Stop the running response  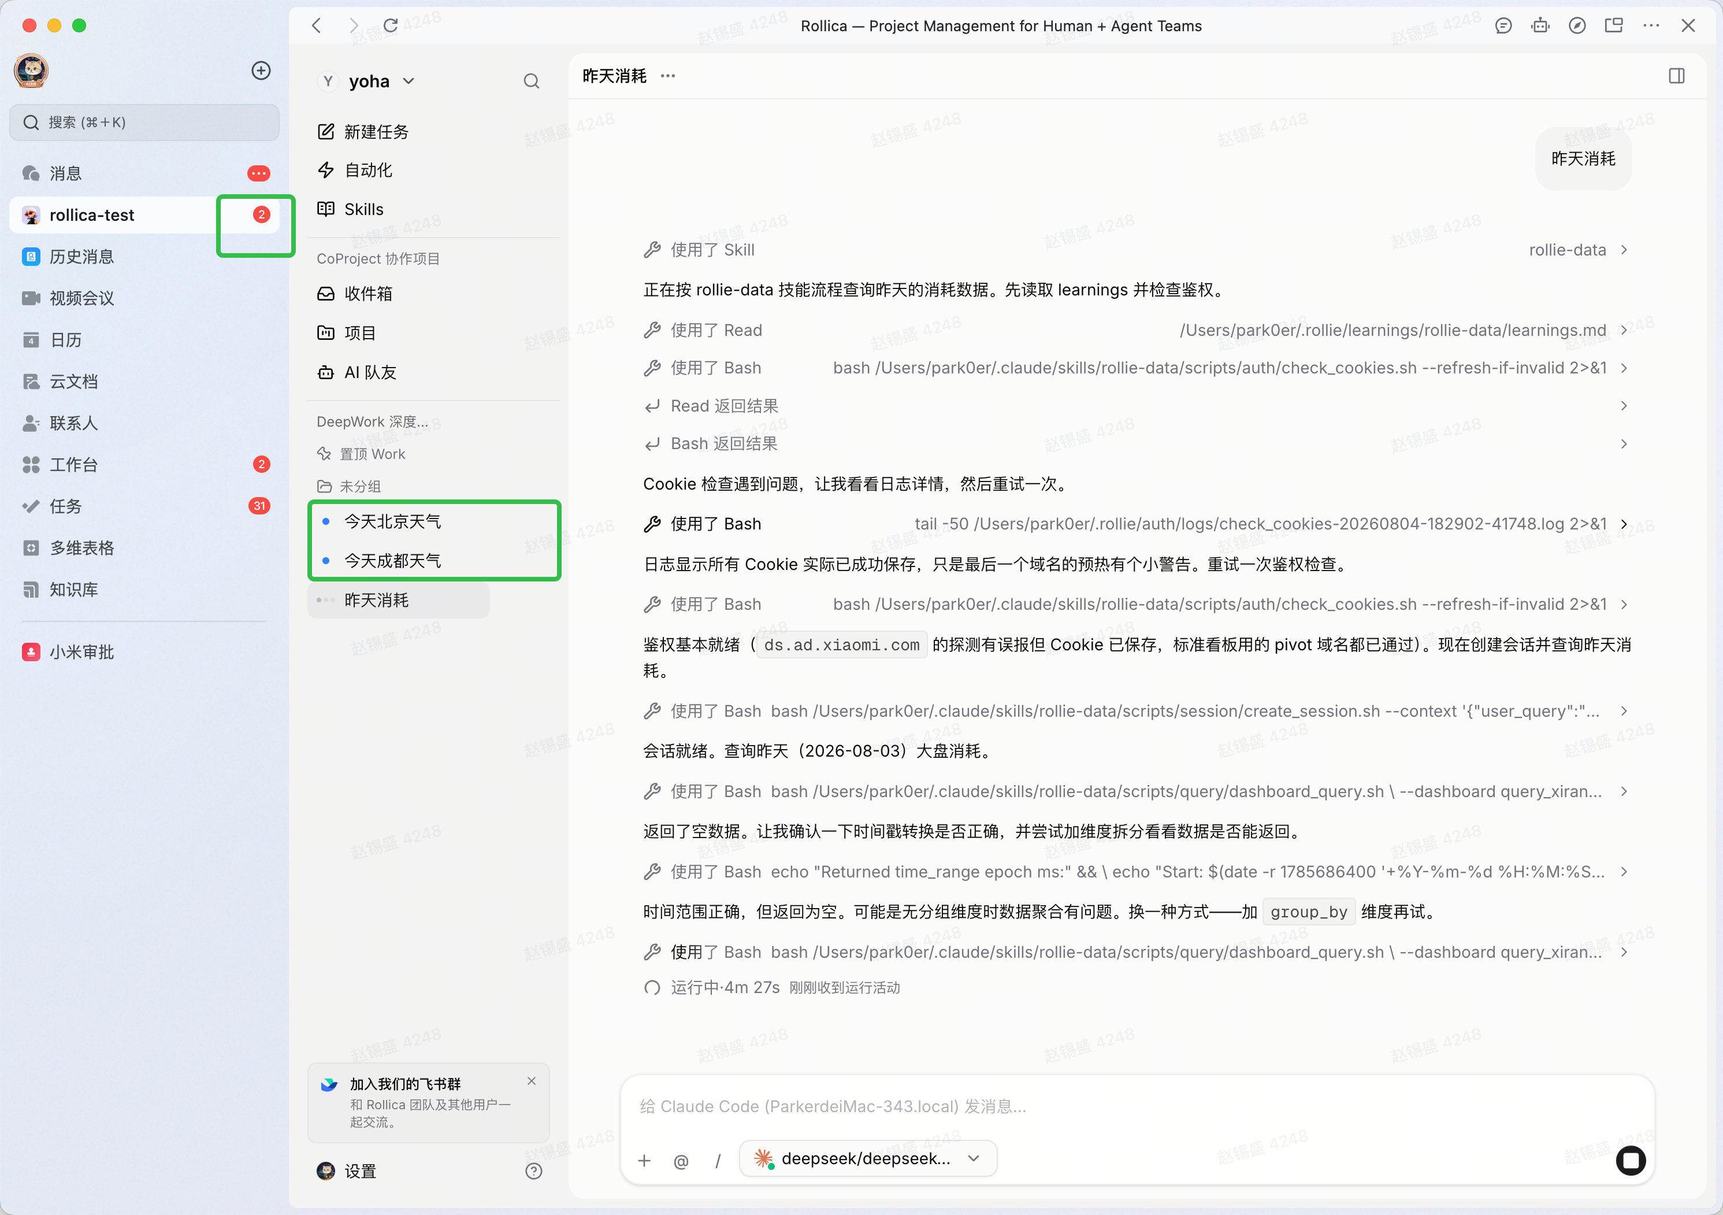(x=1631, y=1161)
